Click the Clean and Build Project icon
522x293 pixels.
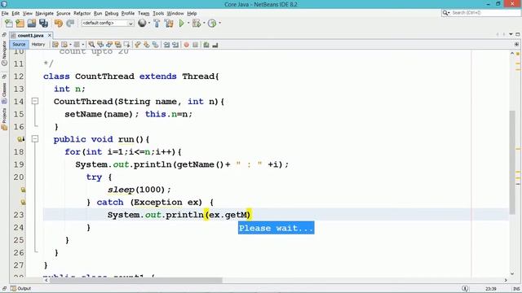[x=169, y=24]
